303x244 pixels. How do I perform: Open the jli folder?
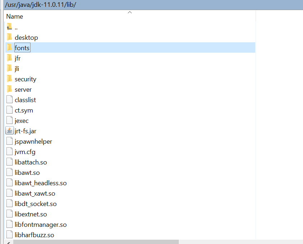pos(17,68)
